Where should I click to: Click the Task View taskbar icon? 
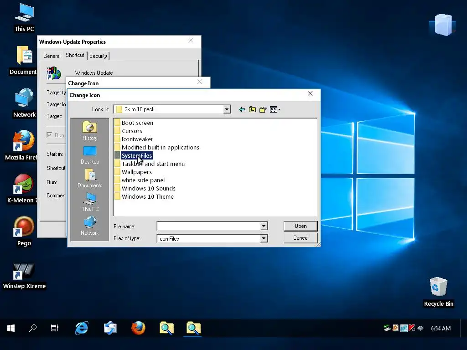[x=55, y=328]
